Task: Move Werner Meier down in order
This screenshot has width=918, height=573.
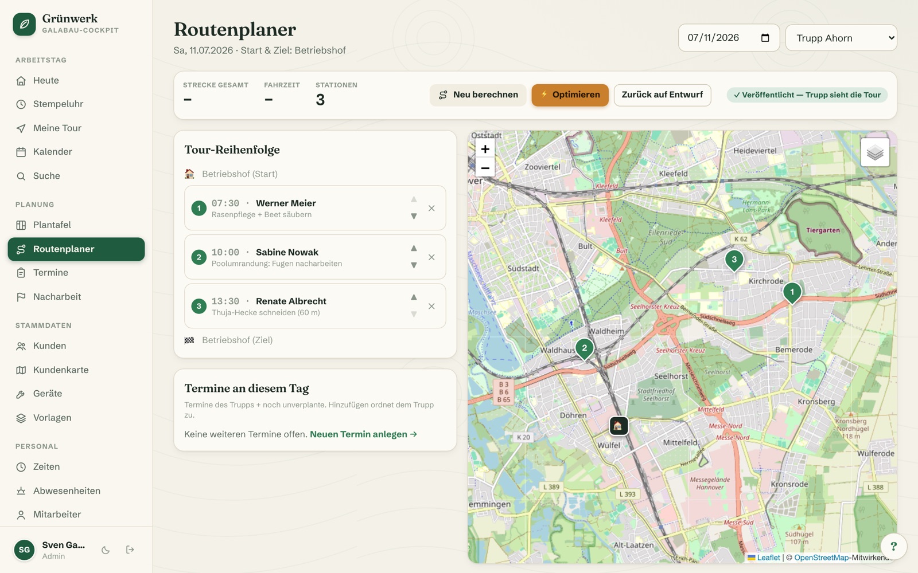Action: tap(414, 216)
